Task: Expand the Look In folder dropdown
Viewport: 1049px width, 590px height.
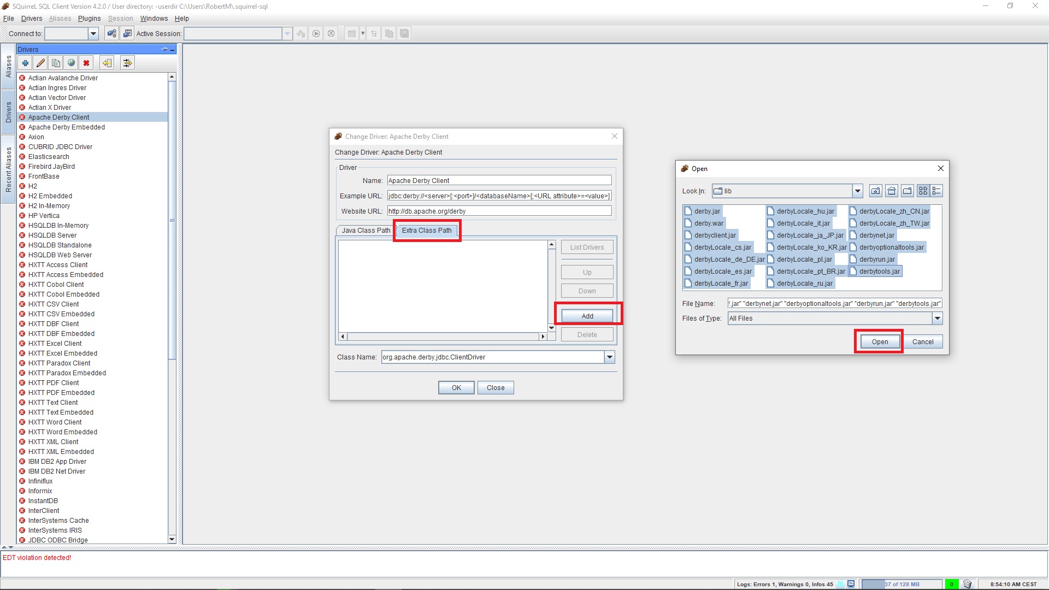Action: point(857,191)
